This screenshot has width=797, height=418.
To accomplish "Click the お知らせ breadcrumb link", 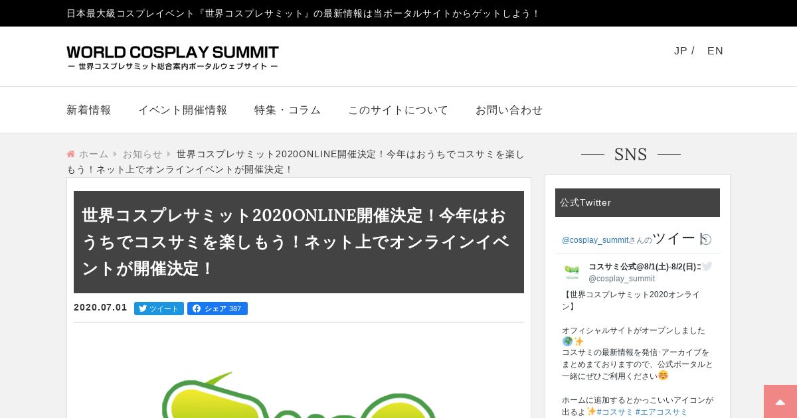I will pyautogui.click(x=142, y=154).
